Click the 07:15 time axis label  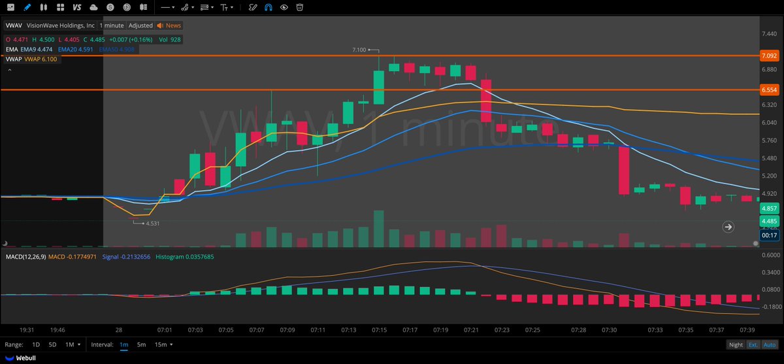[379, 330]
